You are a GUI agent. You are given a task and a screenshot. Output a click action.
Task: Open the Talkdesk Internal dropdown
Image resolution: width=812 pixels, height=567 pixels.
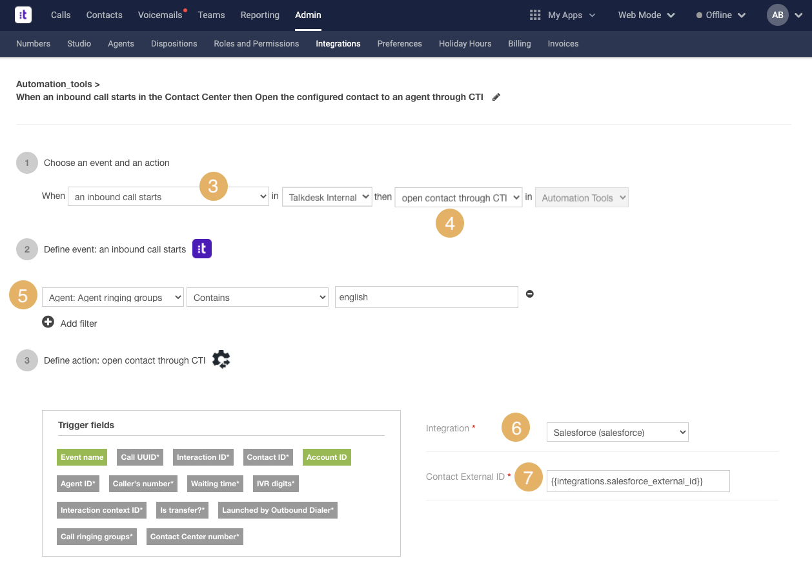coord(327,197)
